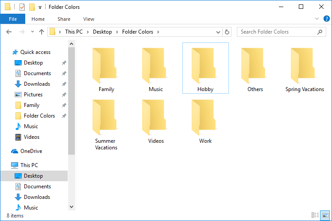The height and width of the screenshot is (221, 332).
Task: Click navigation pane scrollbar down arrow
Action: pyautogui.click(x=71, y=207)
